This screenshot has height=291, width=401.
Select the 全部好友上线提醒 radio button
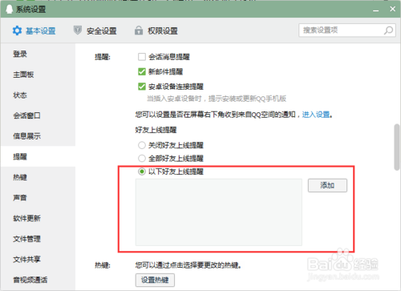[x=142, y=158]
